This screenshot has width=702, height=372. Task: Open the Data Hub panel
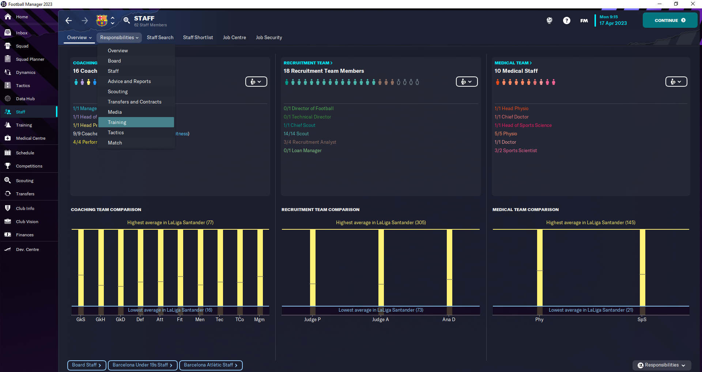tap(24, 98)
